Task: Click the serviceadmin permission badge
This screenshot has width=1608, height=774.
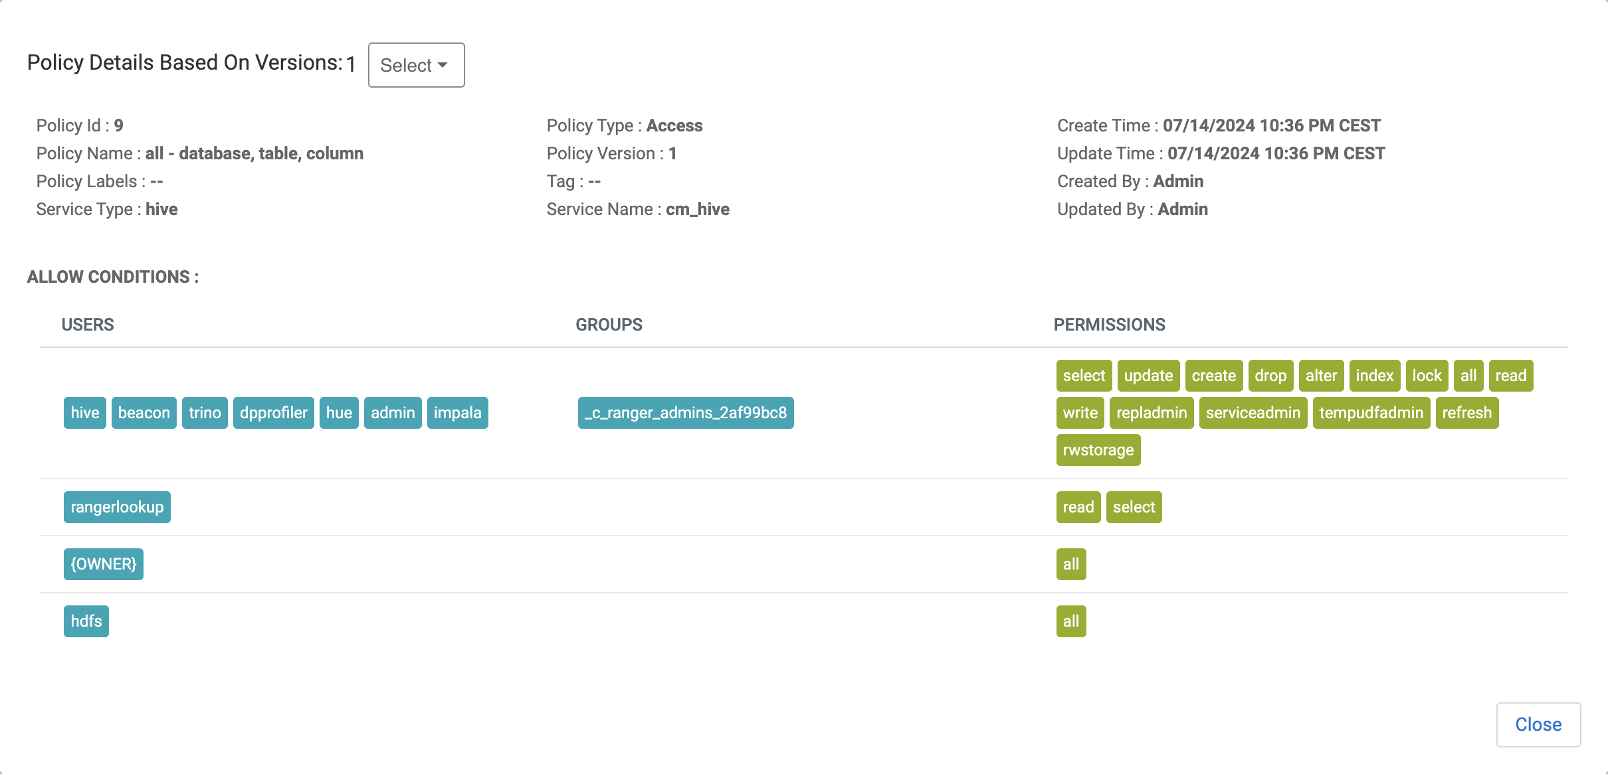Action: [1253, 413]
